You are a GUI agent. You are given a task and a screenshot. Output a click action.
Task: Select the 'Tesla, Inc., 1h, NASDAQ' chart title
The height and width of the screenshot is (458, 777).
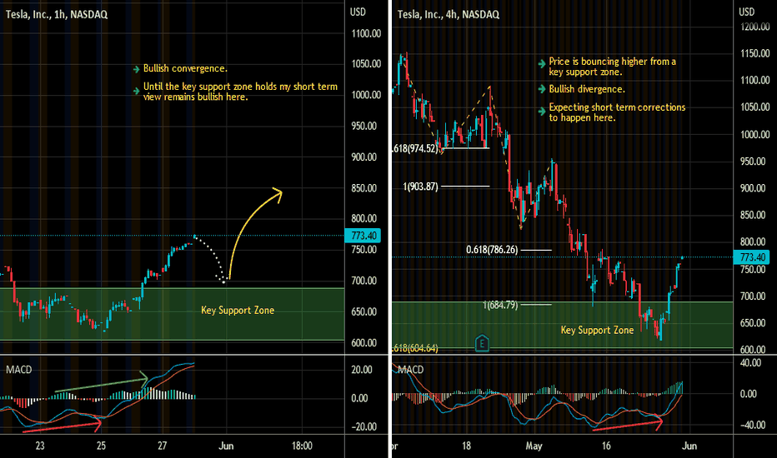click(x=57, y=14)
